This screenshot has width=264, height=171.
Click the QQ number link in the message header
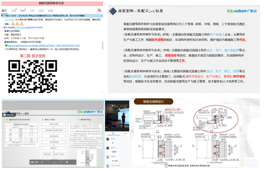20,28
